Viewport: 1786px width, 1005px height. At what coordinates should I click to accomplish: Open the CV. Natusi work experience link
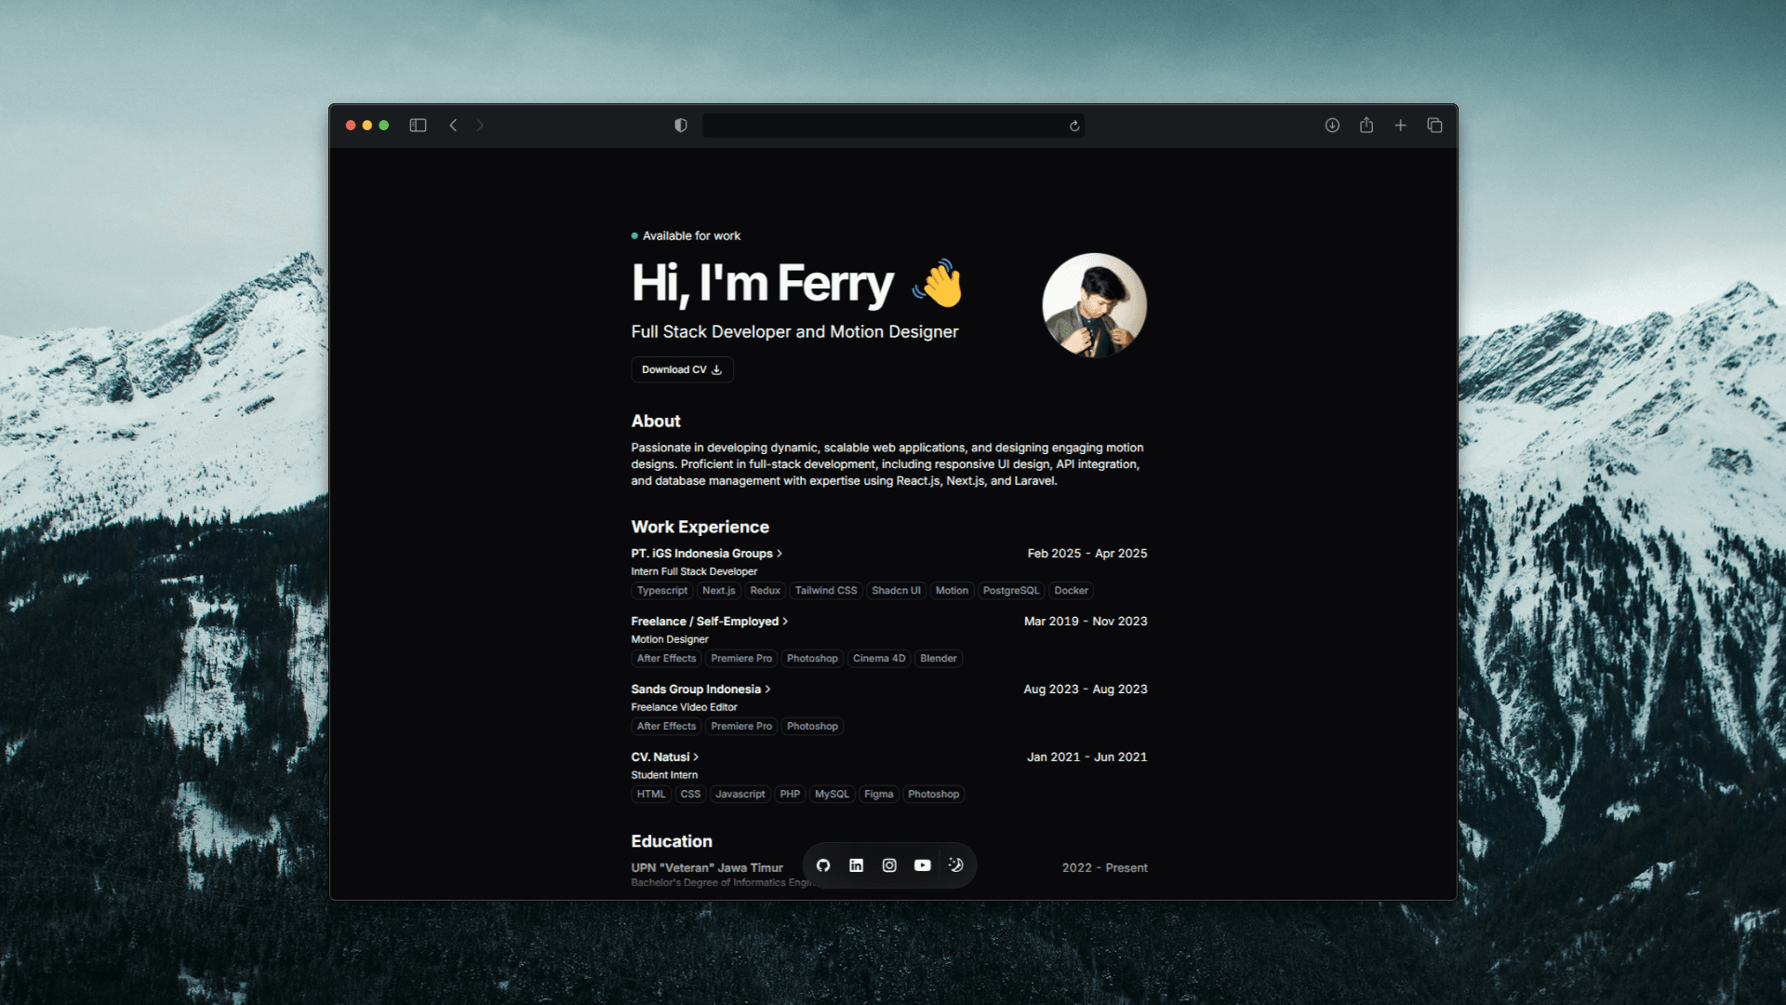tap(664, 757)
